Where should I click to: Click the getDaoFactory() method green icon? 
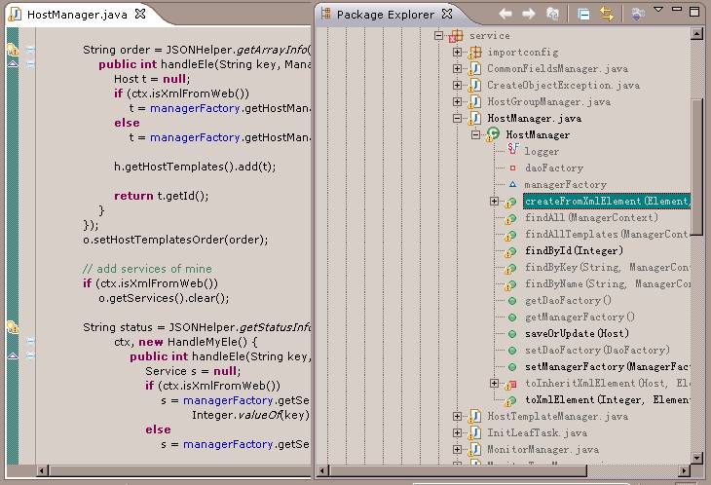pyautogui.click(x=512, y=301)
